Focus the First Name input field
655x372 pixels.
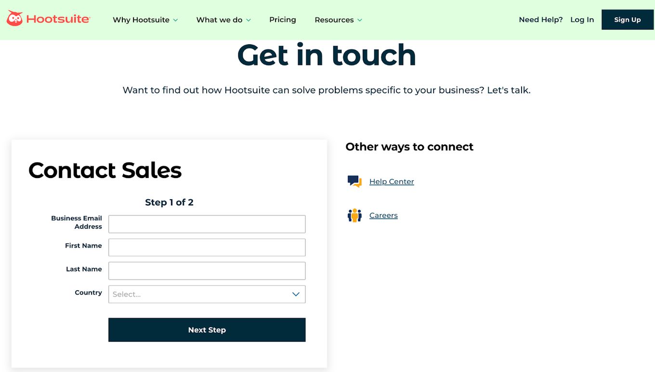[207, 247]
